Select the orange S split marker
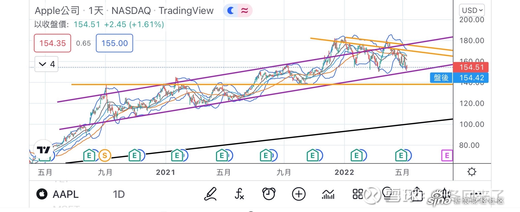The height and width of the screenshot is (212, 520). point(105,155)
